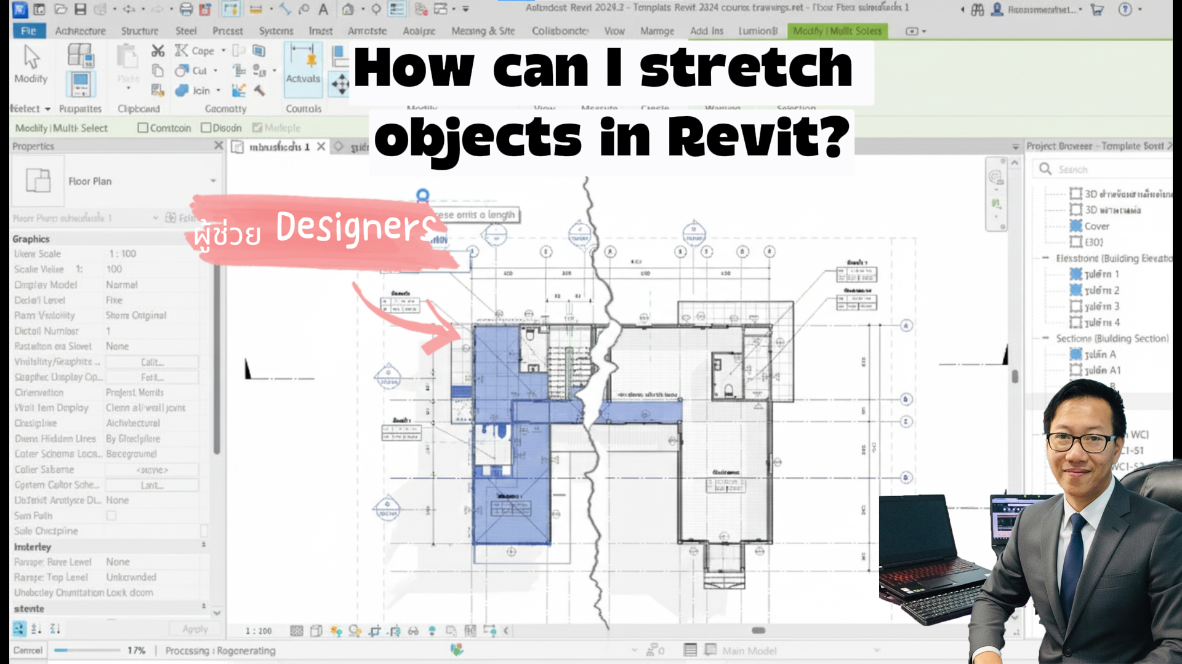Click the shopping cart icon in title bar
Image resolution: width=1182 pixels, height=664 pixels.
coord(1097,9)
